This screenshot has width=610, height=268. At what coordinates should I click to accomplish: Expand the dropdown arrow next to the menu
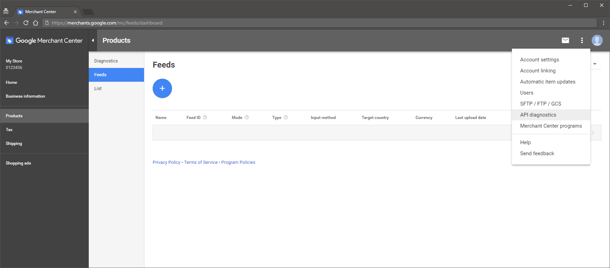click(x=595, y=64)
